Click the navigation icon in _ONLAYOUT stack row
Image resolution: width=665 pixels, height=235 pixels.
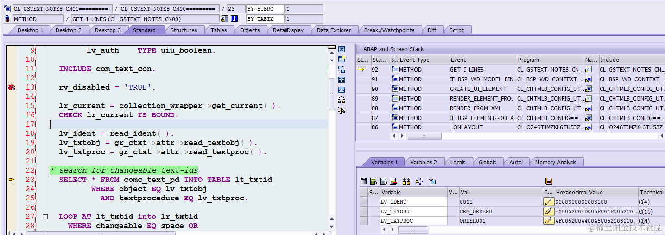click(589, 127)
